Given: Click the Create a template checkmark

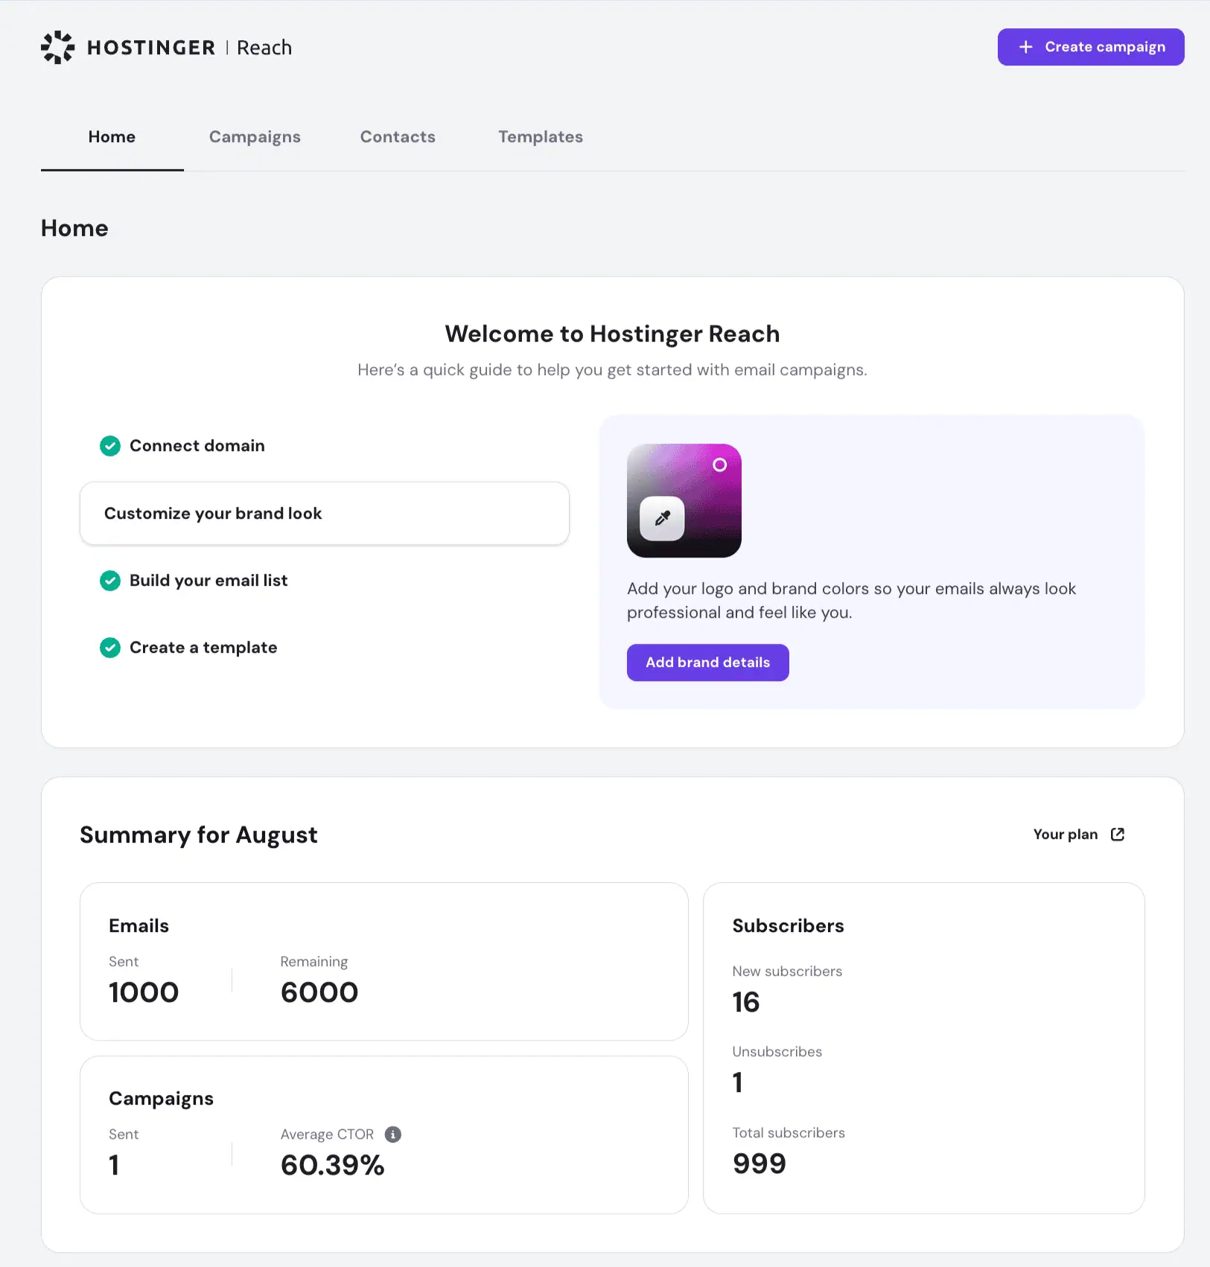Looking at the screenshot, I should 110,648.
